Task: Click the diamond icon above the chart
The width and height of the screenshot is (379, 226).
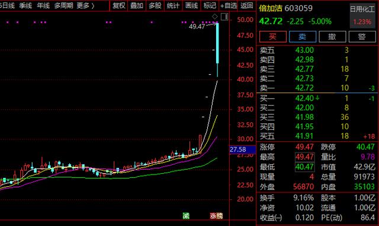Action: [x=214, y=17]
